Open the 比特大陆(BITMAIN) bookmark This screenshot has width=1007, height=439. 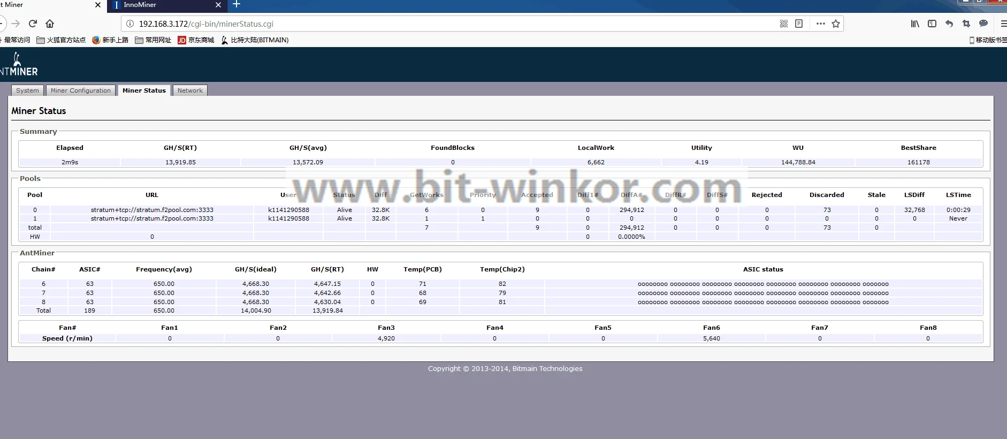255,40
